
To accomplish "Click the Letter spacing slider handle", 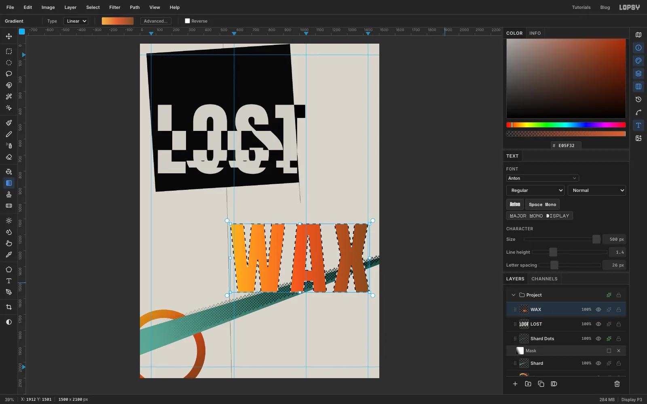I will (554, 265).
